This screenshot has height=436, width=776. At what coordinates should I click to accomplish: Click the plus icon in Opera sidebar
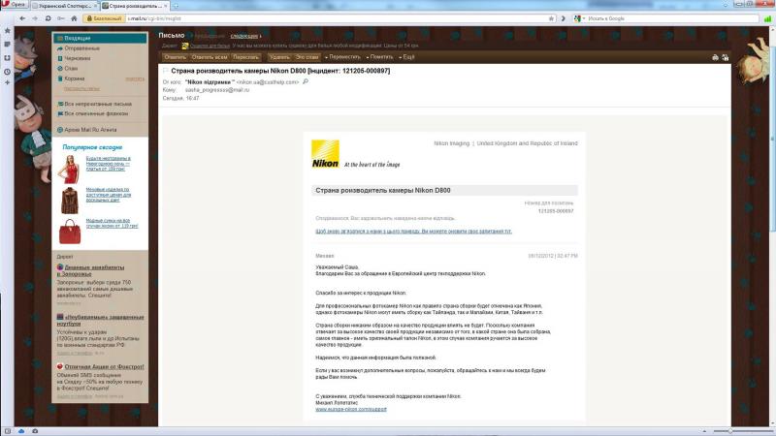tap(7, 82)
